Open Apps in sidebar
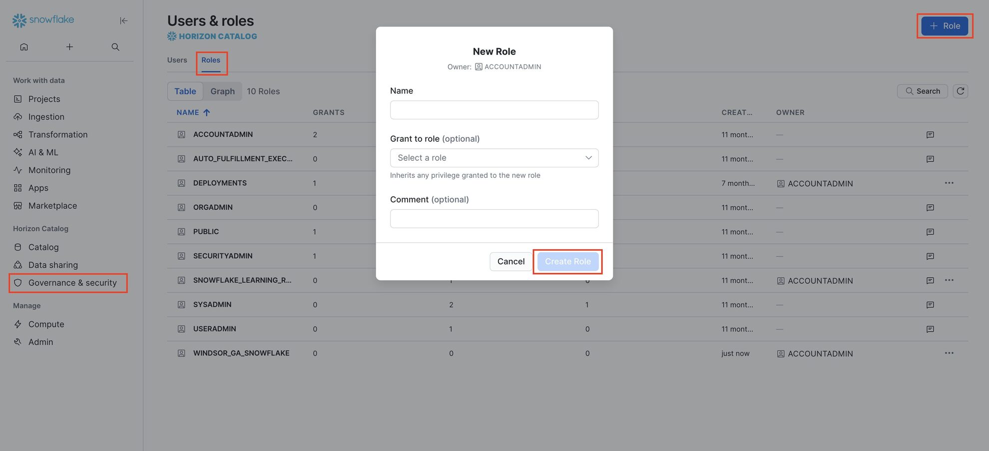Viewport: 989px width, 451px height. [x=38, y=188]
